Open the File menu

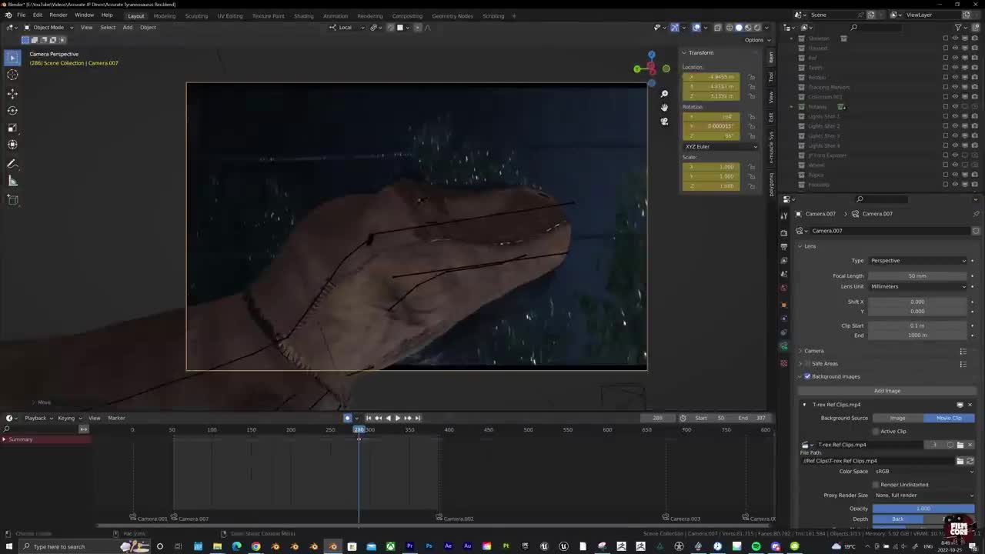tap(21, 15)
